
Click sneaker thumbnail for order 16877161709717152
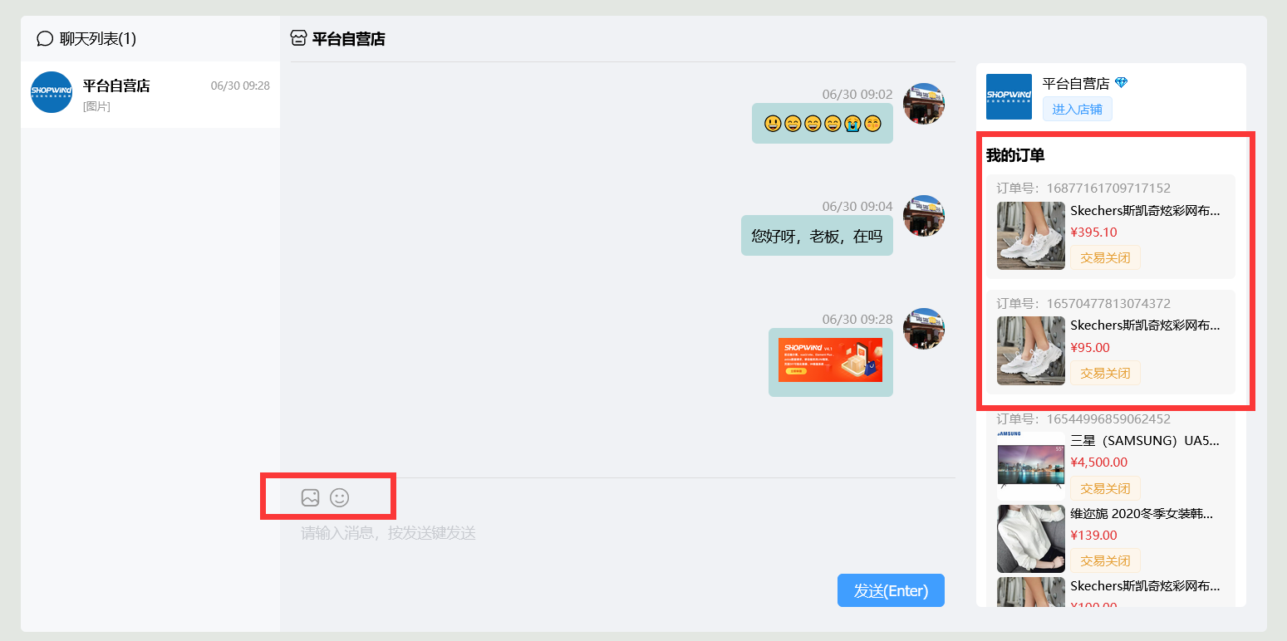[x=1031, y=236]
